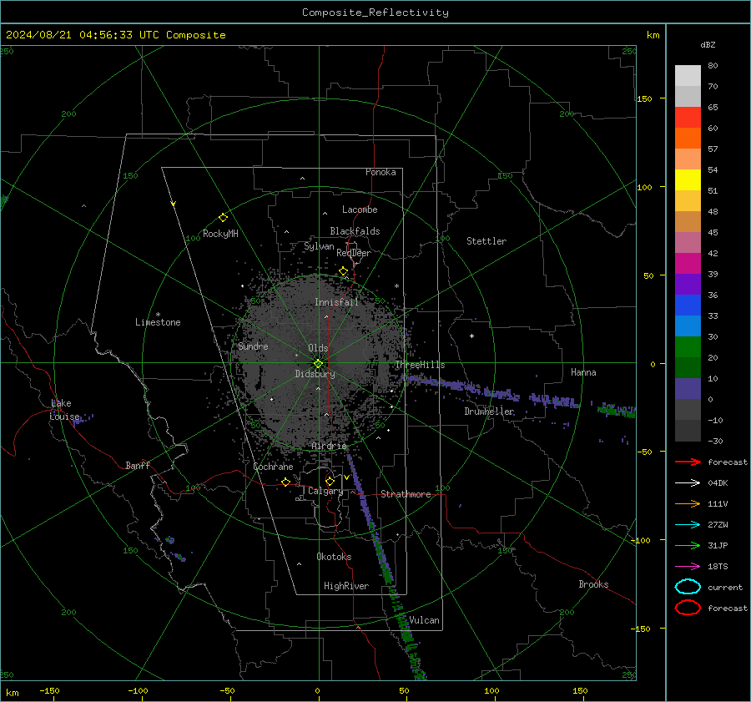Click the dBZ legend heading
The image size is (751, 702).
coord(708,45)
